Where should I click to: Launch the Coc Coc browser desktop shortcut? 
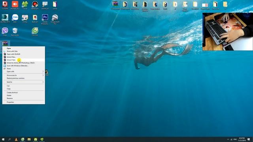click(35, 32)
